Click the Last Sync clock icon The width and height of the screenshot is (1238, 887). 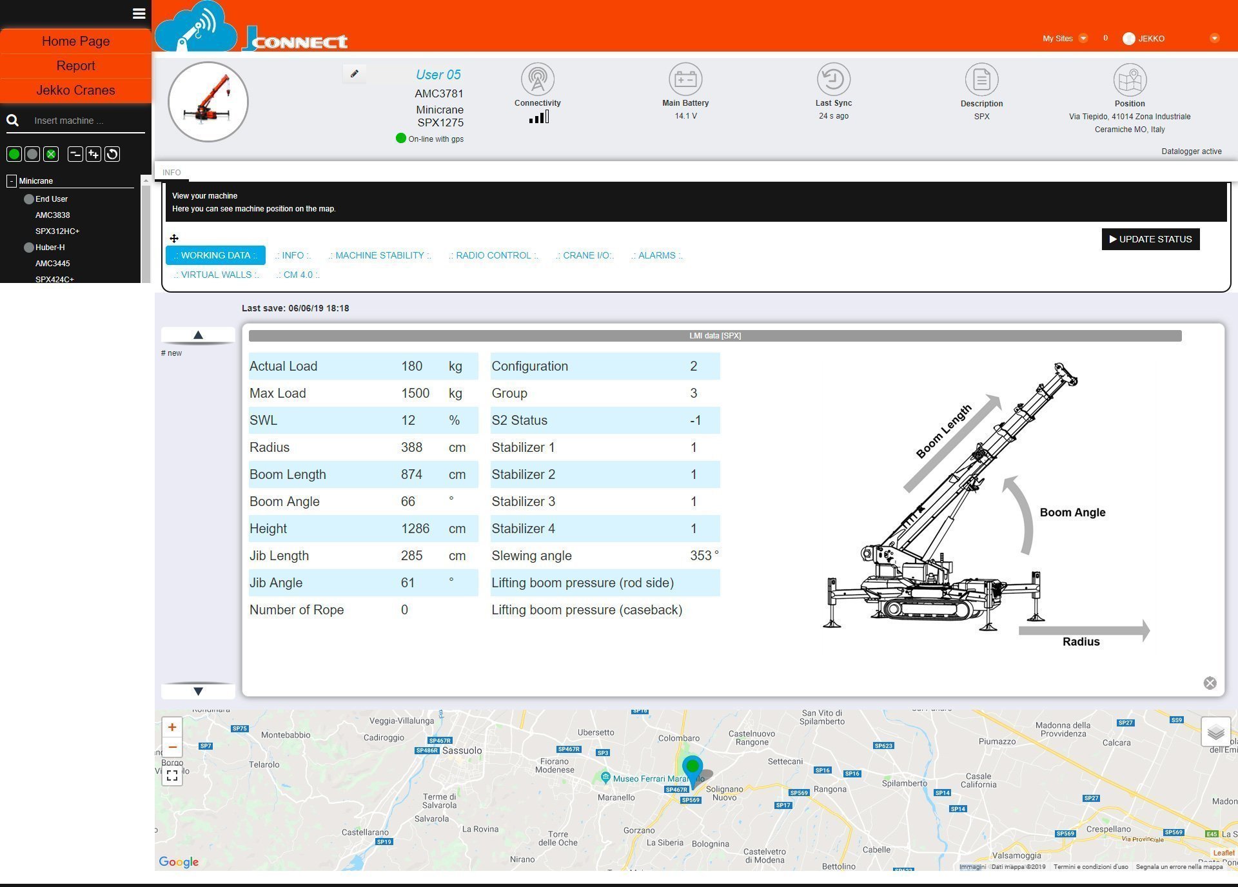(833, 79)
